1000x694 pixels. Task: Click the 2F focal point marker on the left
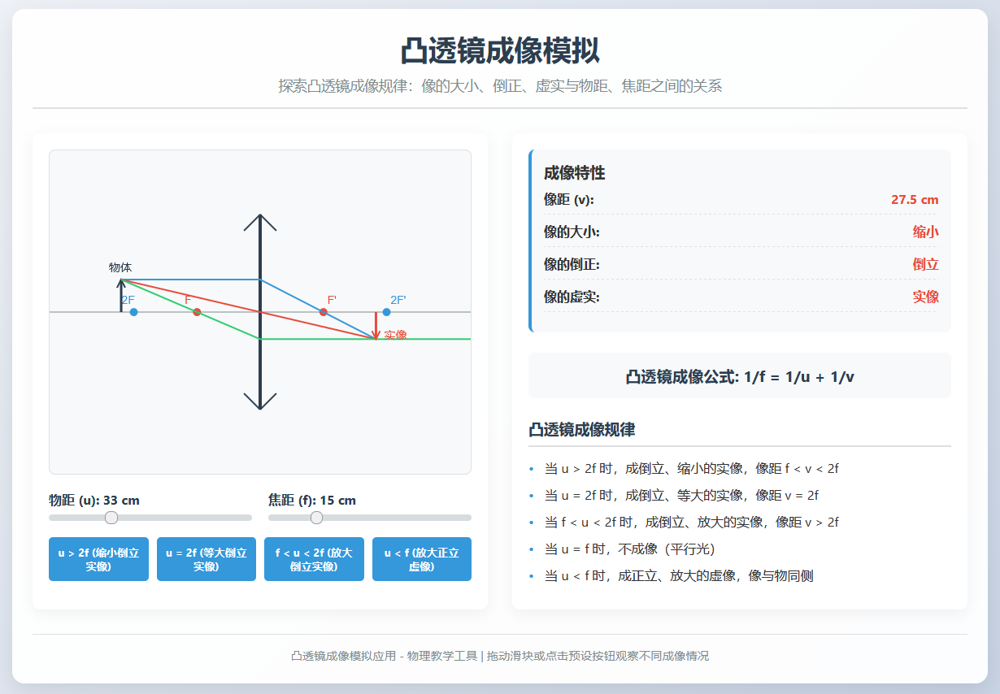(133, 311)
